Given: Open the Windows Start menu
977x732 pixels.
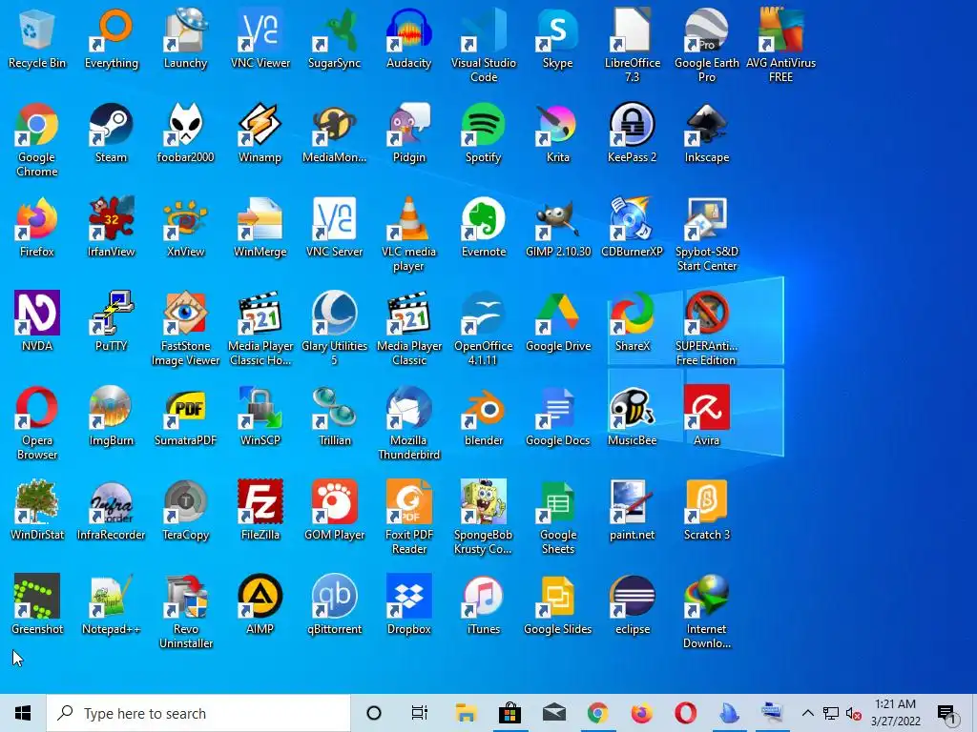Looking at the screenshot, I should [23, 713].
